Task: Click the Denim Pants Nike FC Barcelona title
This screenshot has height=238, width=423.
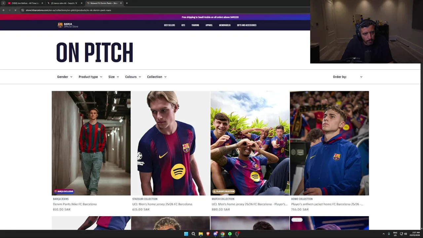Action: [75, 204]
